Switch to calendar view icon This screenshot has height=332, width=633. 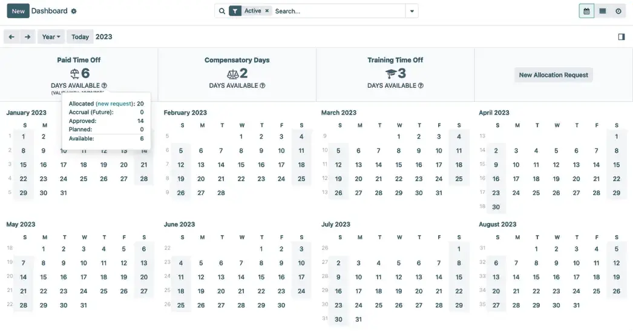point(586,11)
